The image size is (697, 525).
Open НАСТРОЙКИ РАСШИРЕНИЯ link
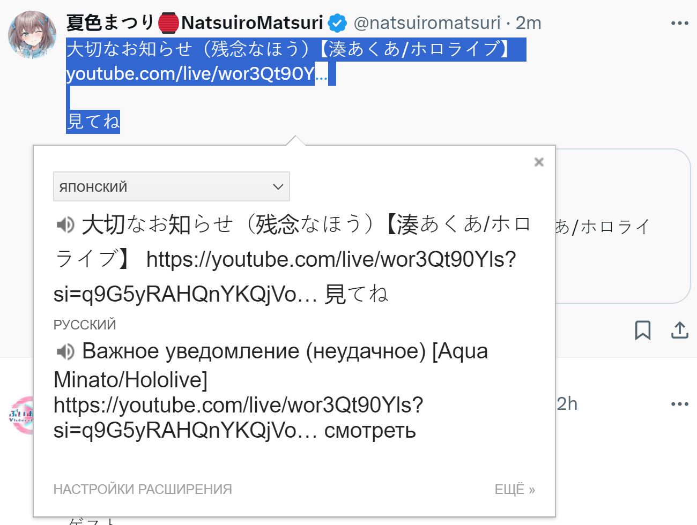click(x=143, y=489)
